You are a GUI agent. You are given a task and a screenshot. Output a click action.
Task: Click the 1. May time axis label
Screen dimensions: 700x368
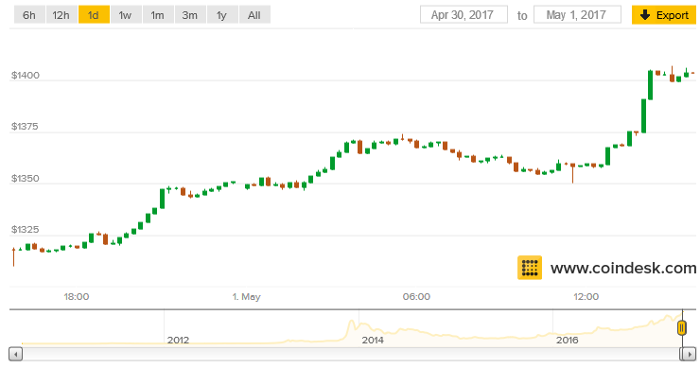point(247,297)
